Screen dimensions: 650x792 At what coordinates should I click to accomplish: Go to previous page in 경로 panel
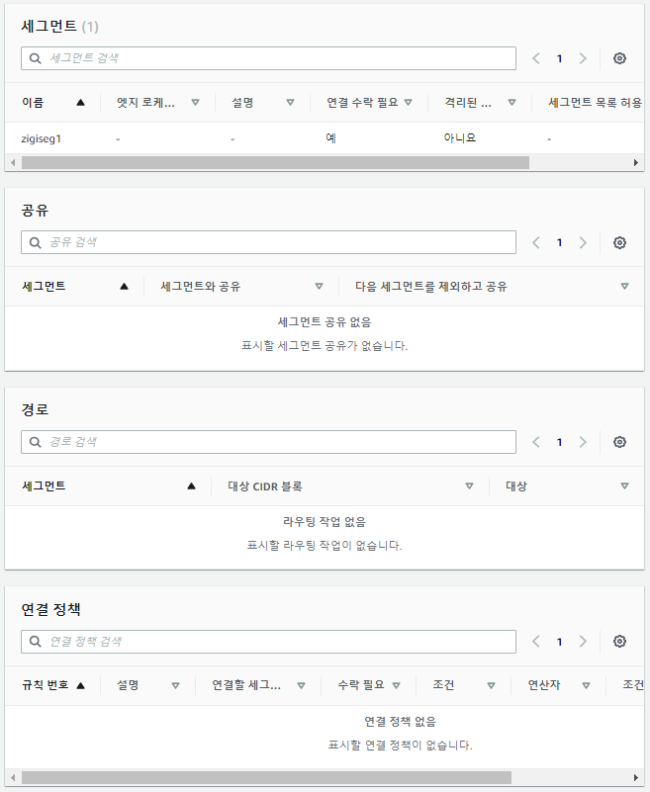pos(536,442)
